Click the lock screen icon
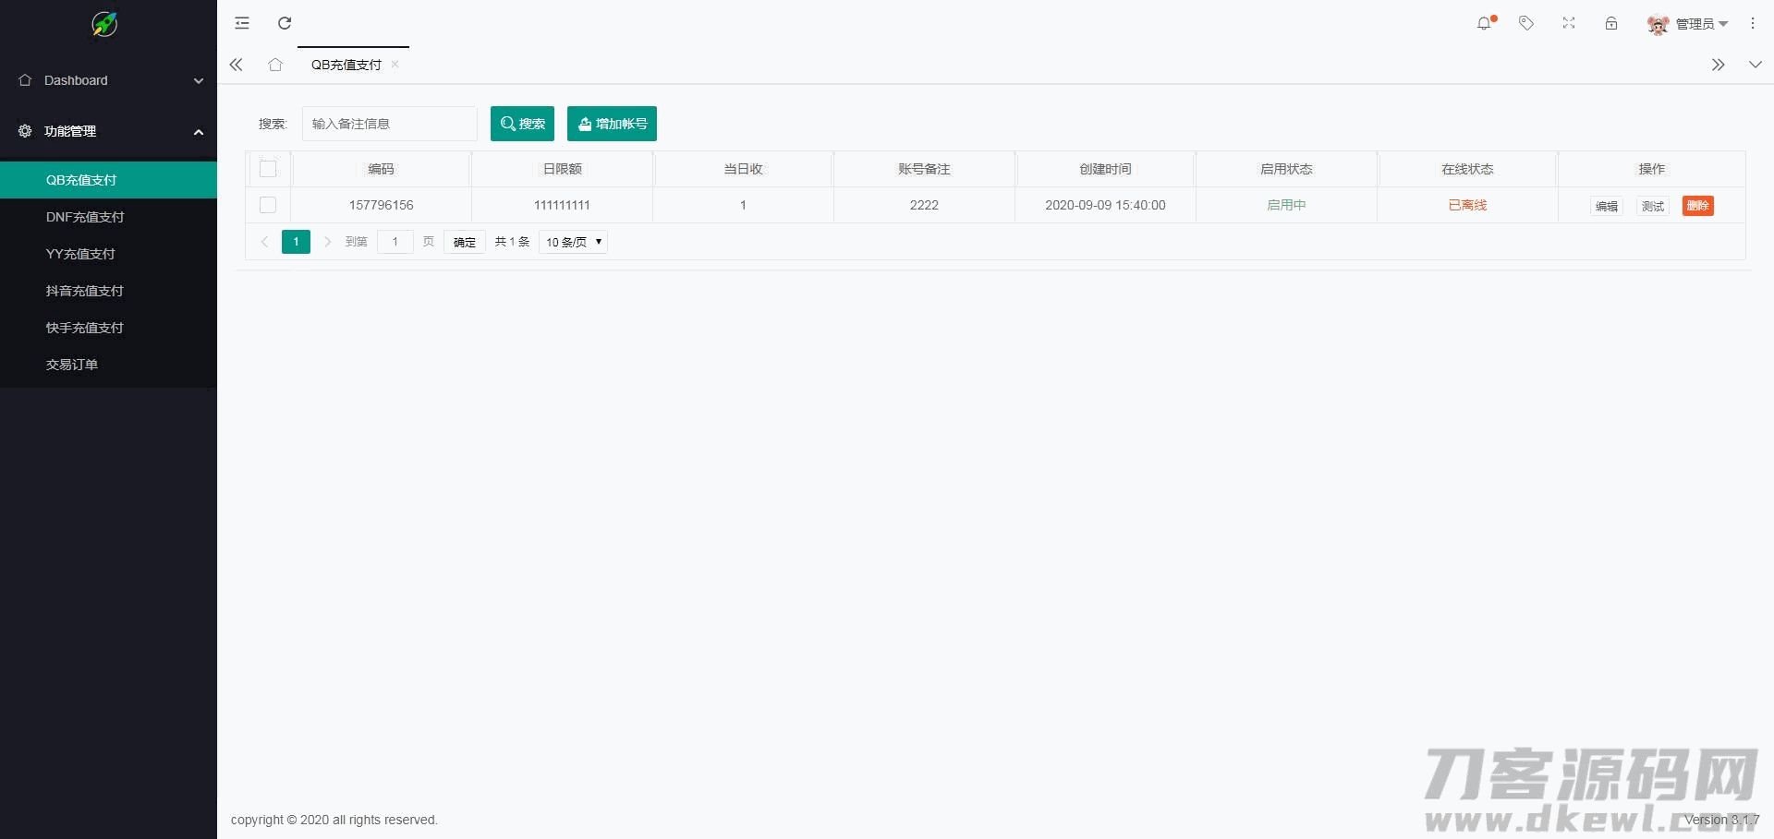Image resolution: width=1774 pixels, height=839 pixels. coord(1611,23)
